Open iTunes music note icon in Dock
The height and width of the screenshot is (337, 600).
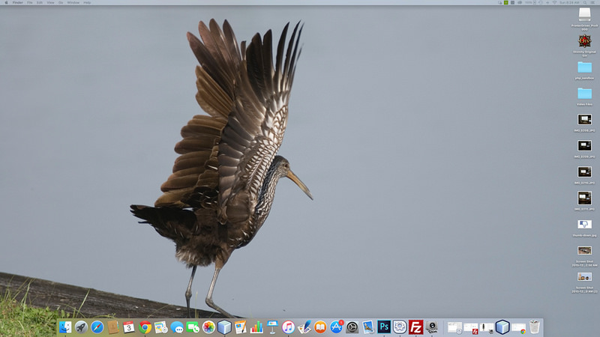(x=289, y=327)
